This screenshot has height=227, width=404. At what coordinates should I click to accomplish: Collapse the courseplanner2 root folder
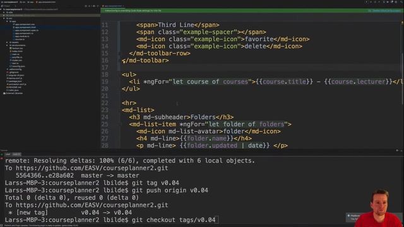[x=1, y=9]
